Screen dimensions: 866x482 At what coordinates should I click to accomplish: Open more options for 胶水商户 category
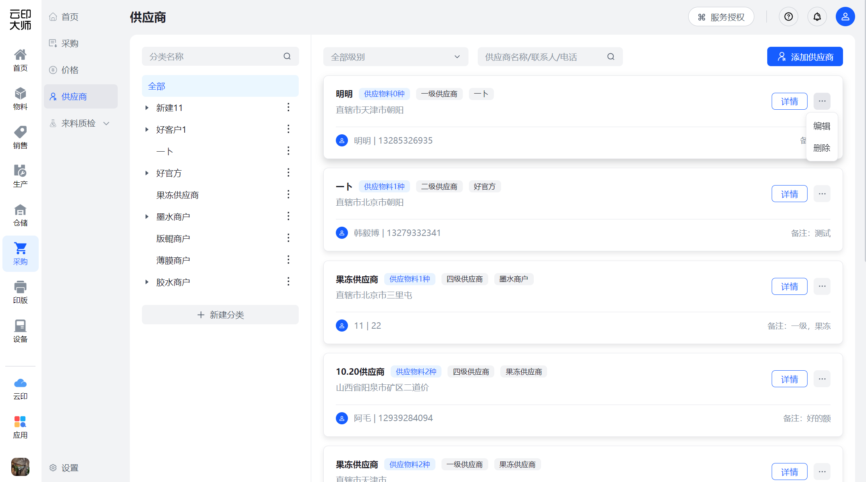point(288,282)
